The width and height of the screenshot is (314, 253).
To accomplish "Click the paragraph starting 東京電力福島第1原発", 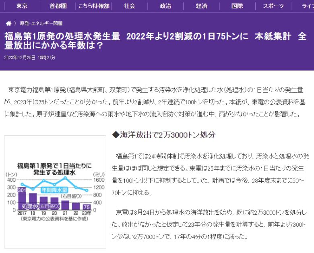I will coord(155,102).
